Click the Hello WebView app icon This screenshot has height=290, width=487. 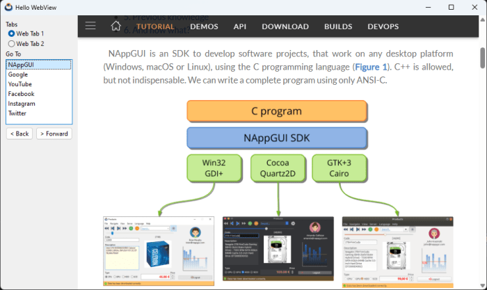coord(8,7)
